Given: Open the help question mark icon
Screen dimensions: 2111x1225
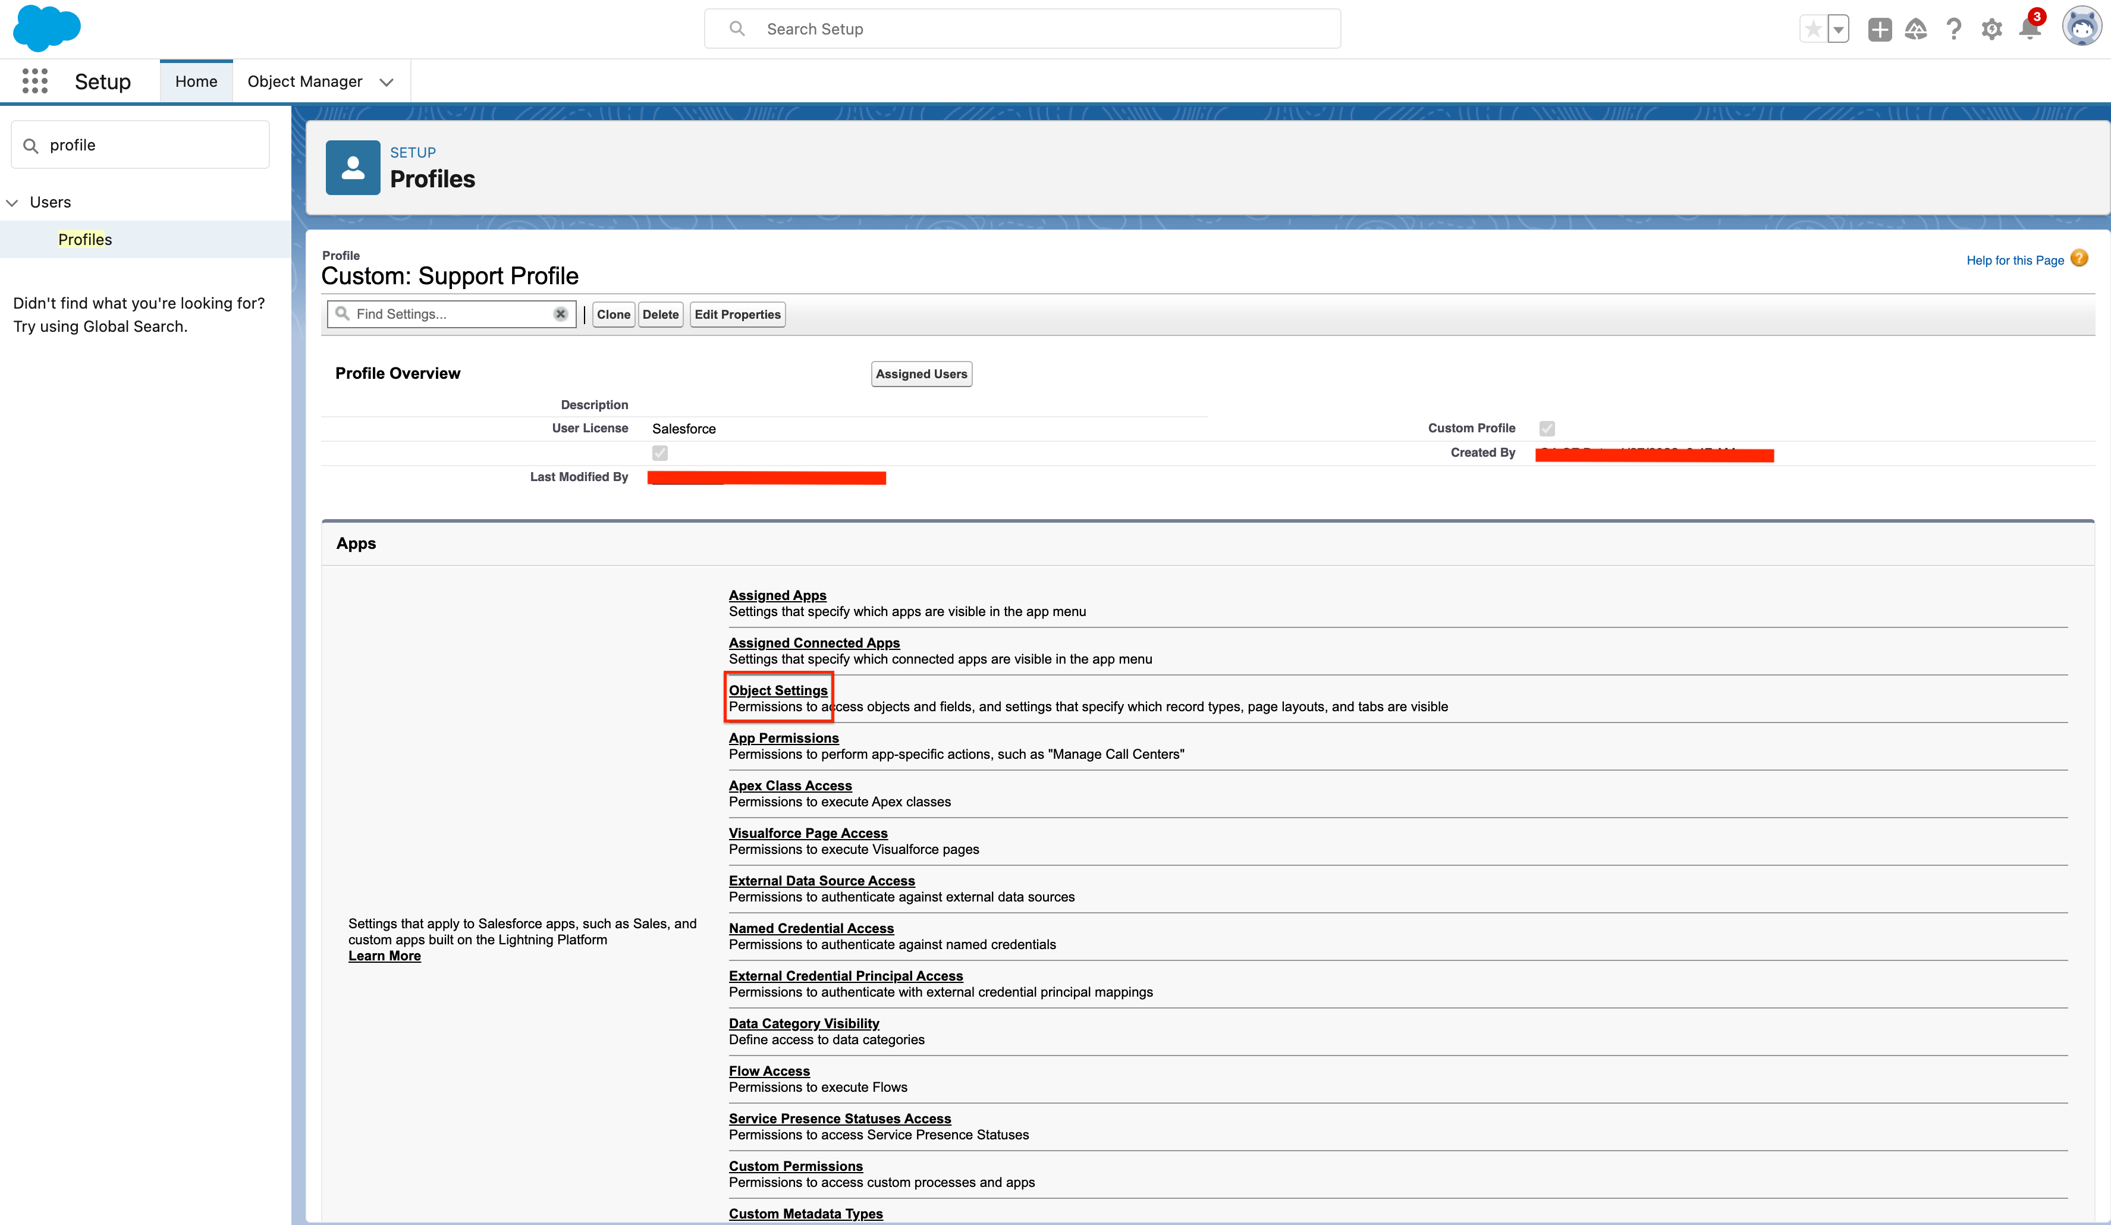Looking at the screenshot, I should tap(1953, 29).
